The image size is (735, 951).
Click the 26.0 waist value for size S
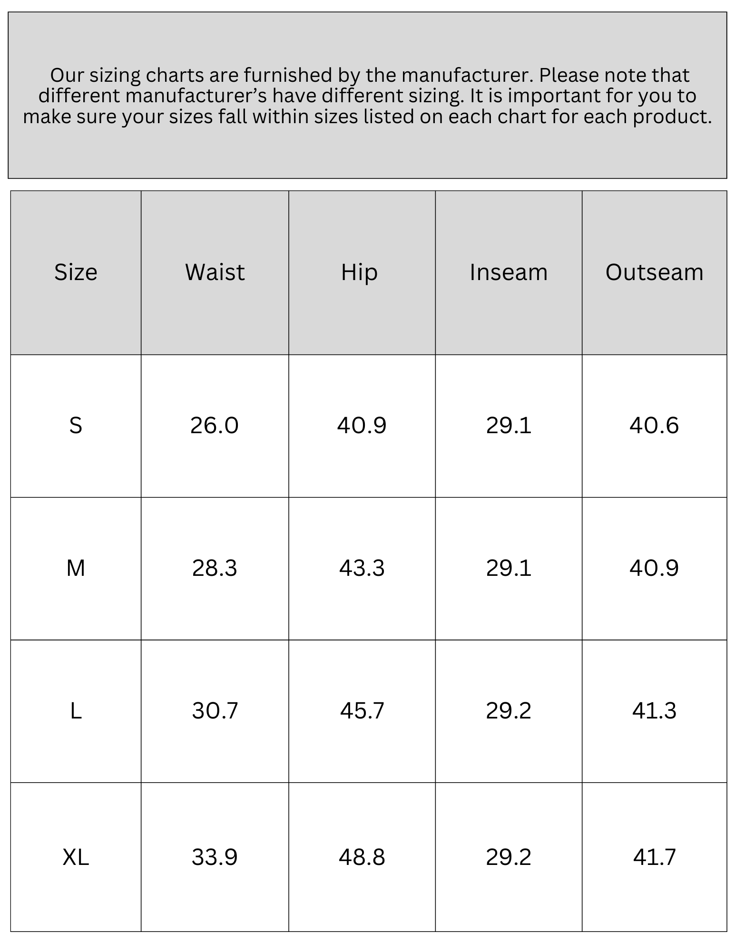click(x=215, y=425)
